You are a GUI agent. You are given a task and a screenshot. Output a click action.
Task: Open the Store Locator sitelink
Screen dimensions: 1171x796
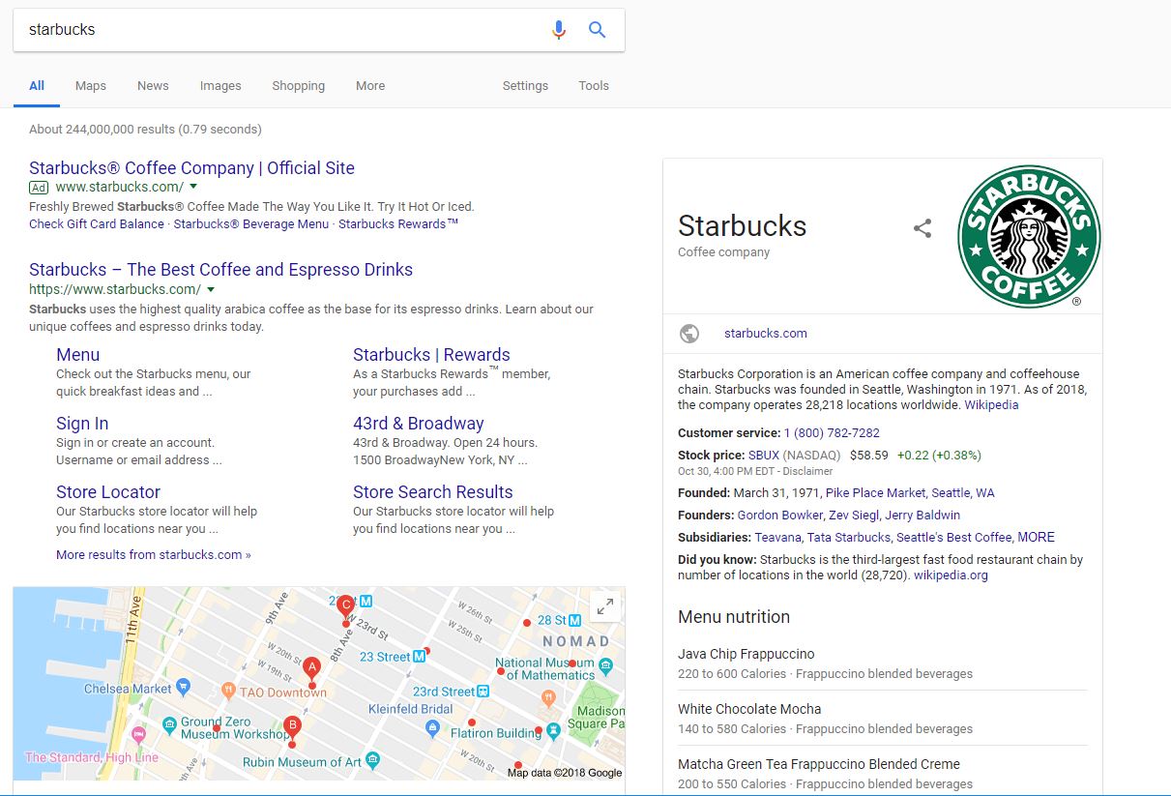(x=108, y=492)
